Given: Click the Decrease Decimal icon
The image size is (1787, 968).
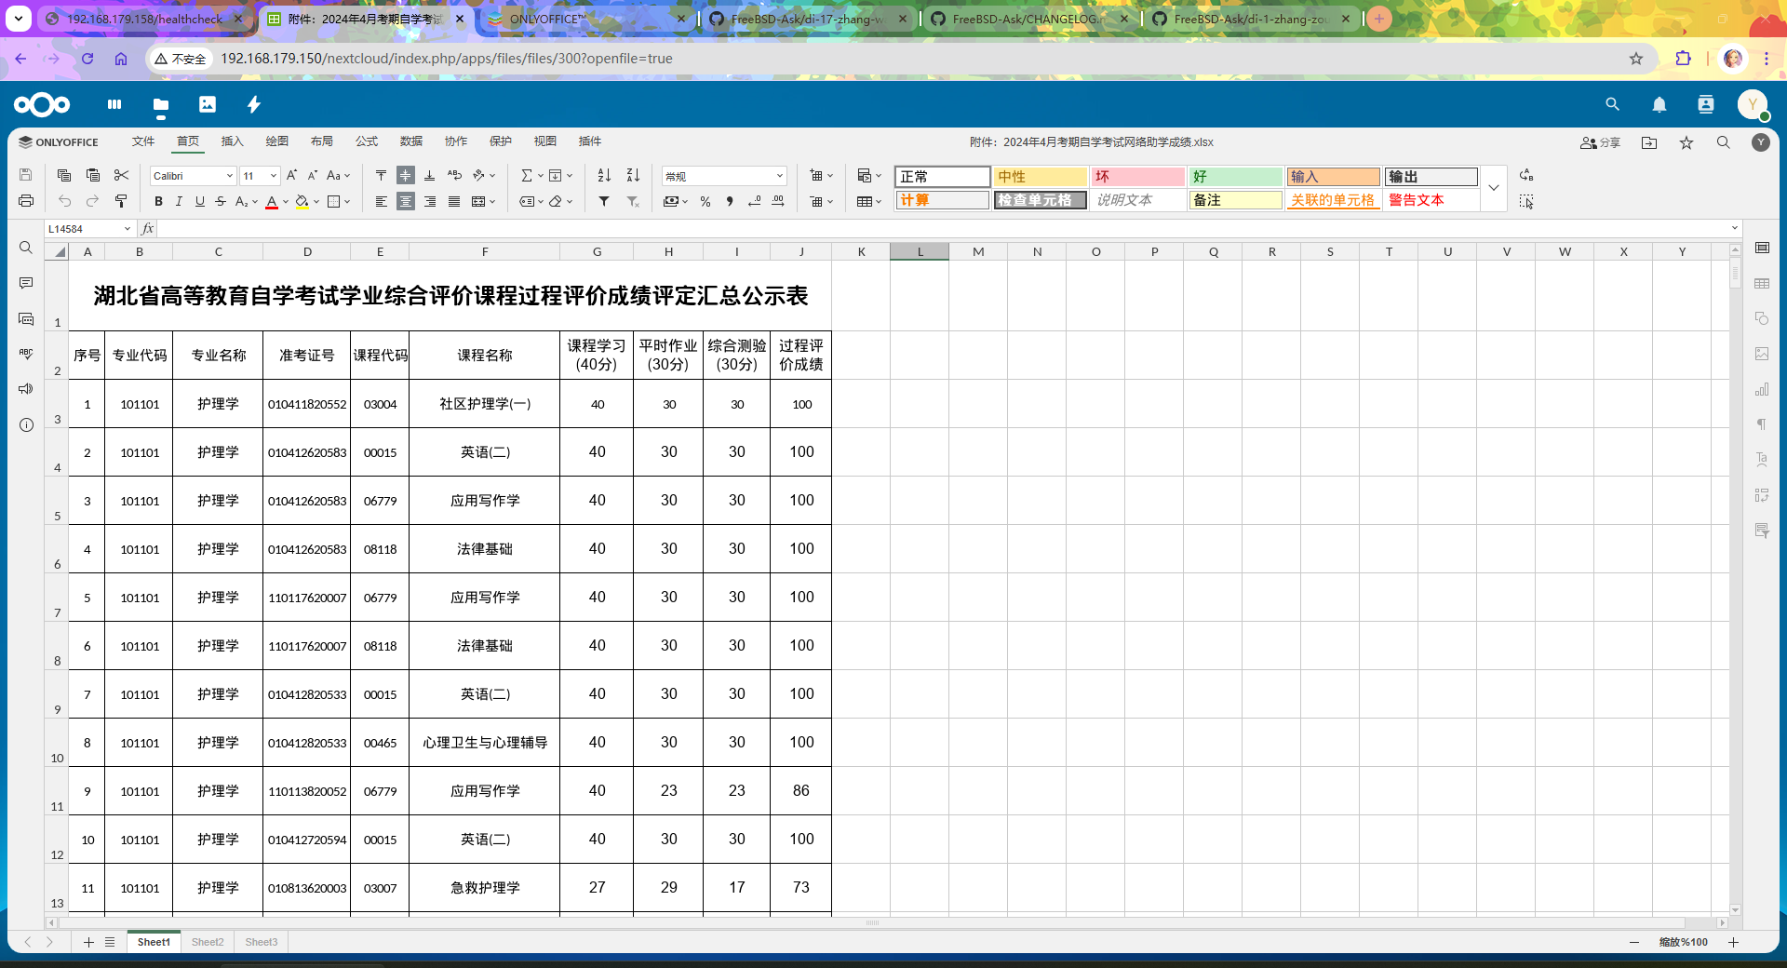Looking at the screenshot, I should click(x=754, y=201).
